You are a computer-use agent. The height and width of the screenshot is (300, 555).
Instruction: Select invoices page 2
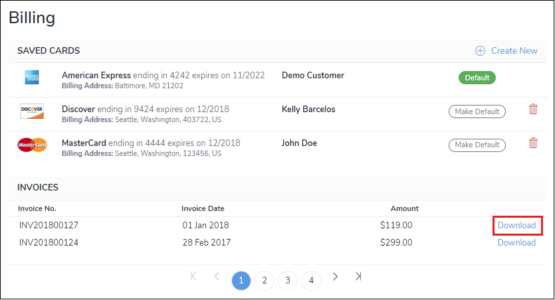tap(265, 281)
